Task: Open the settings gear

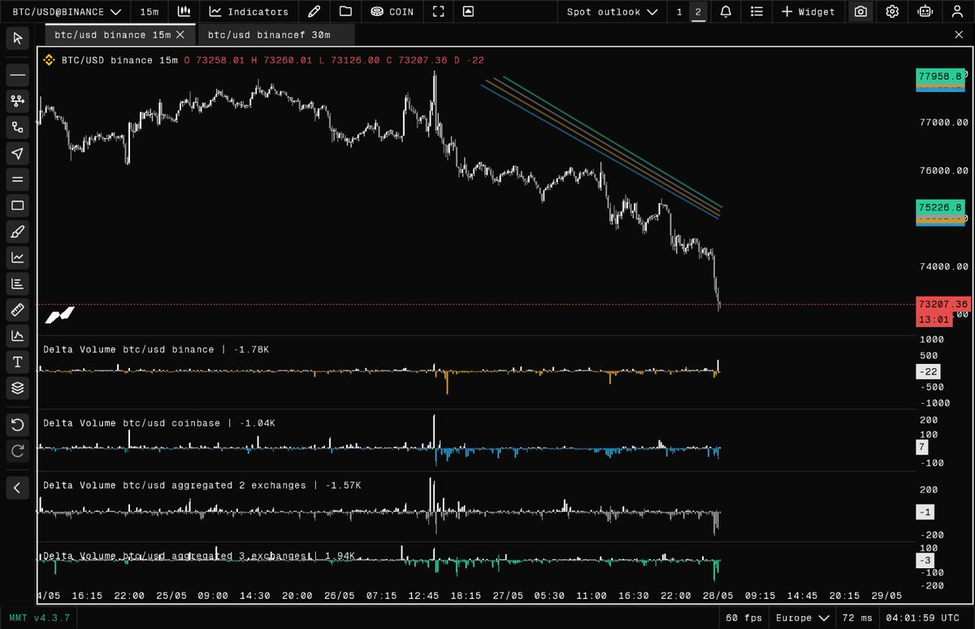Action: click(892, 11)
